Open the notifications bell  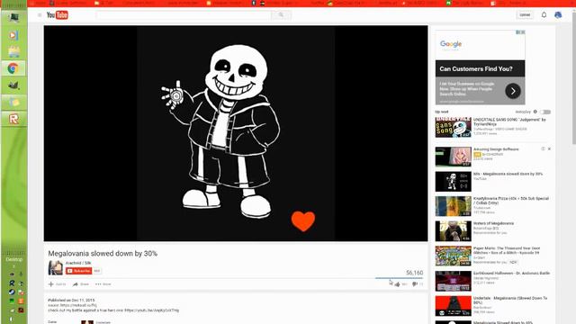(x=544, y=14)
